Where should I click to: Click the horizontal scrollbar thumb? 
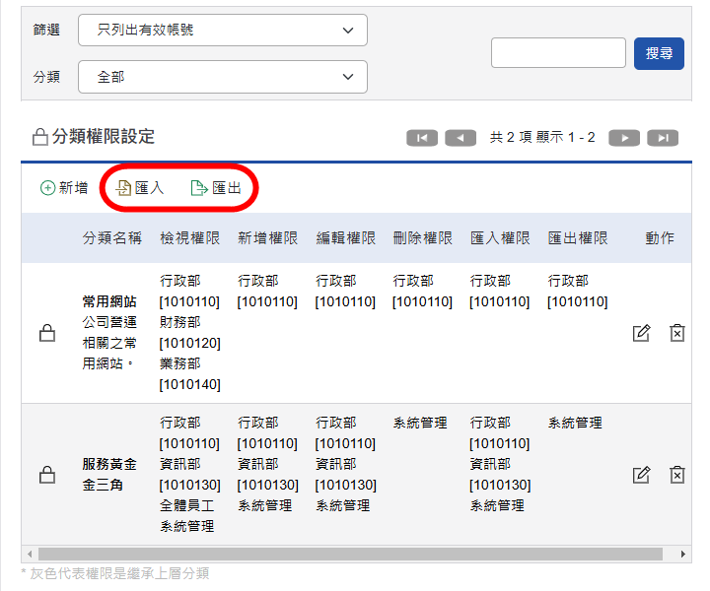[350, 554]
